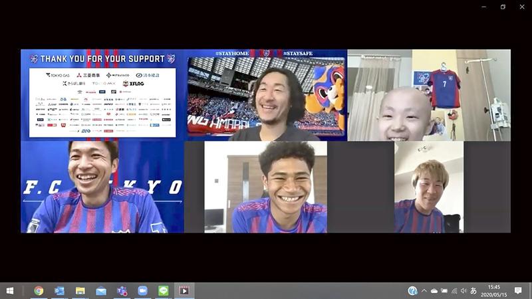
Task: Open File Explorer folder icon
Action: click(80, 290)
